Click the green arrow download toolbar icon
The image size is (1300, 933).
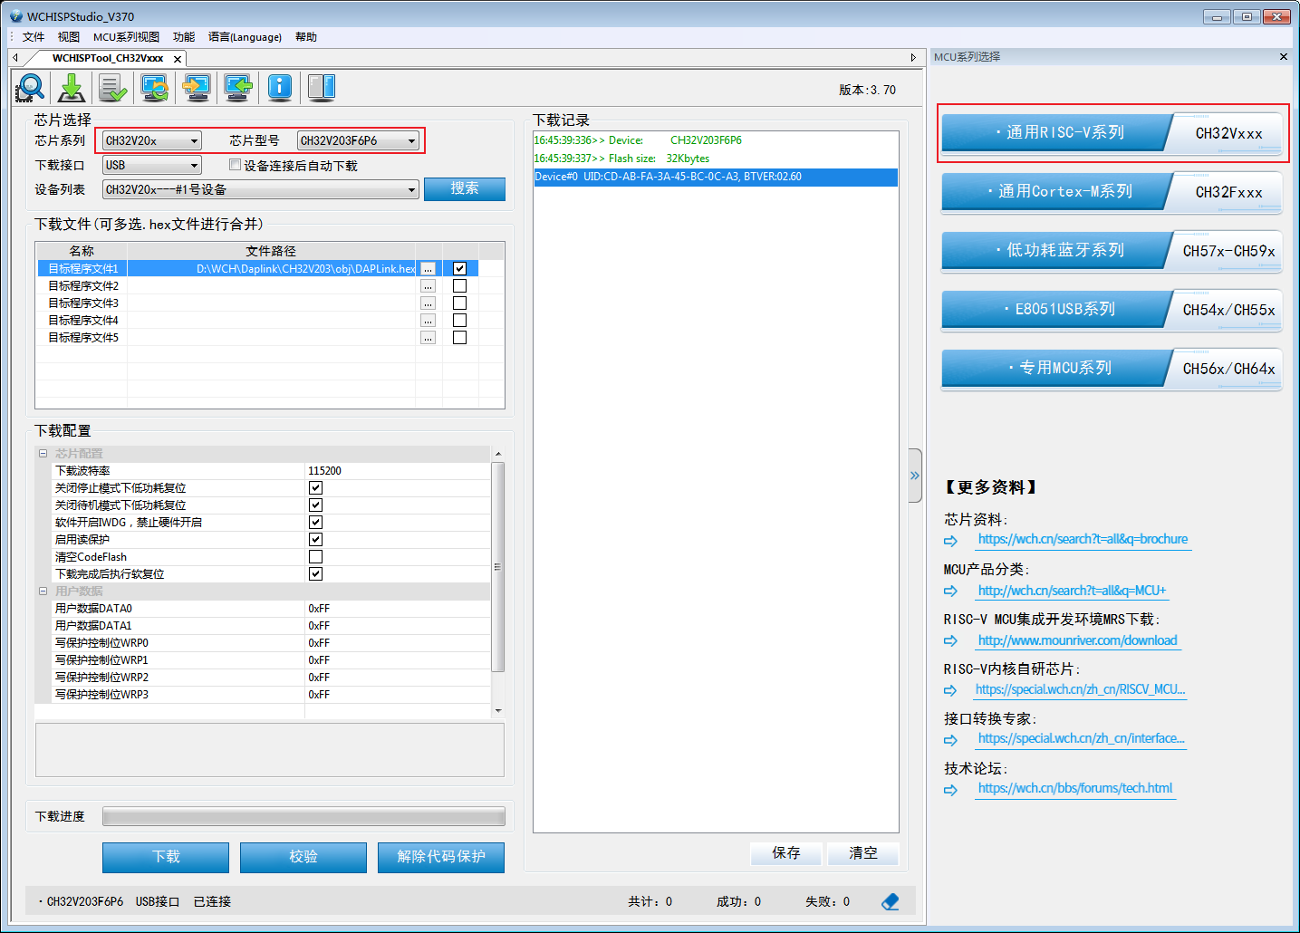(72, 88)
